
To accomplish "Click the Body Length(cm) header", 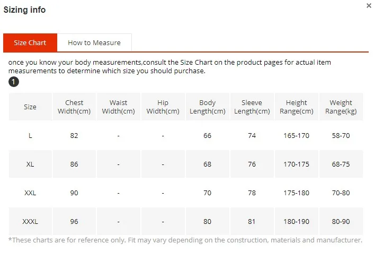I will [208, 107].
